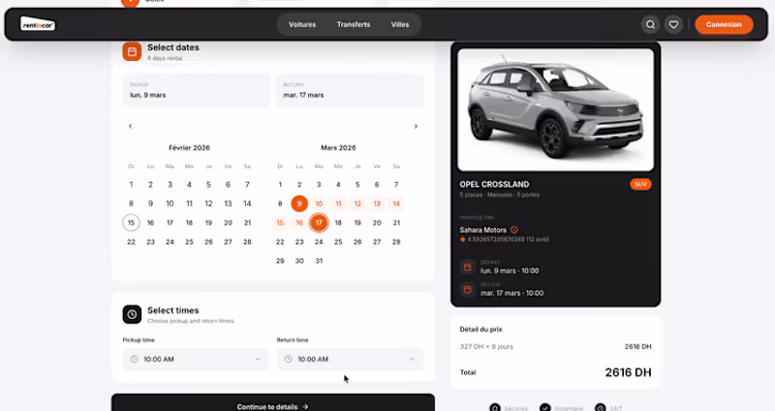
Task: Open the Voitures menu
Action: [x=302, y=24]
